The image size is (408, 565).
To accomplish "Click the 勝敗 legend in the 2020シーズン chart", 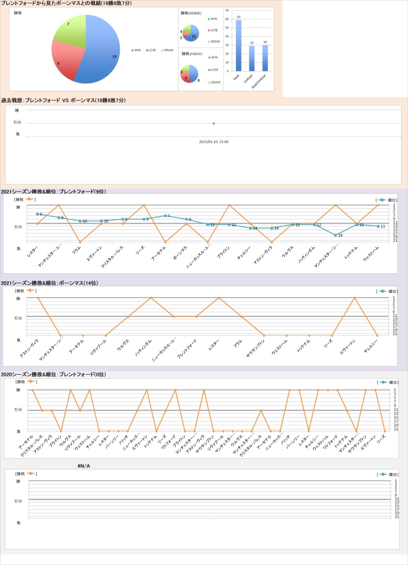I will [x=26, y=382].
